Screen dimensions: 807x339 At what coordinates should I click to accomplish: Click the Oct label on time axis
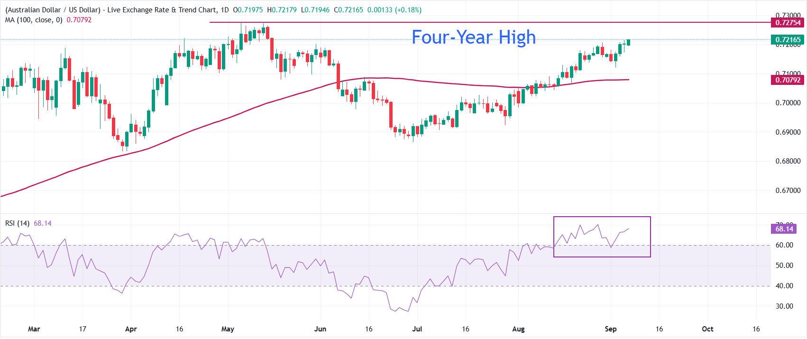[x=707, y=329]
